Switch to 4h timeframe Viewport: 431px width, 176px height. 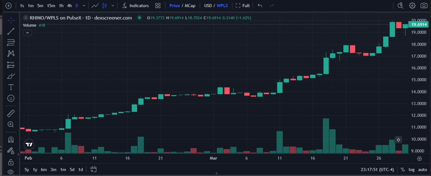(69, 5)
